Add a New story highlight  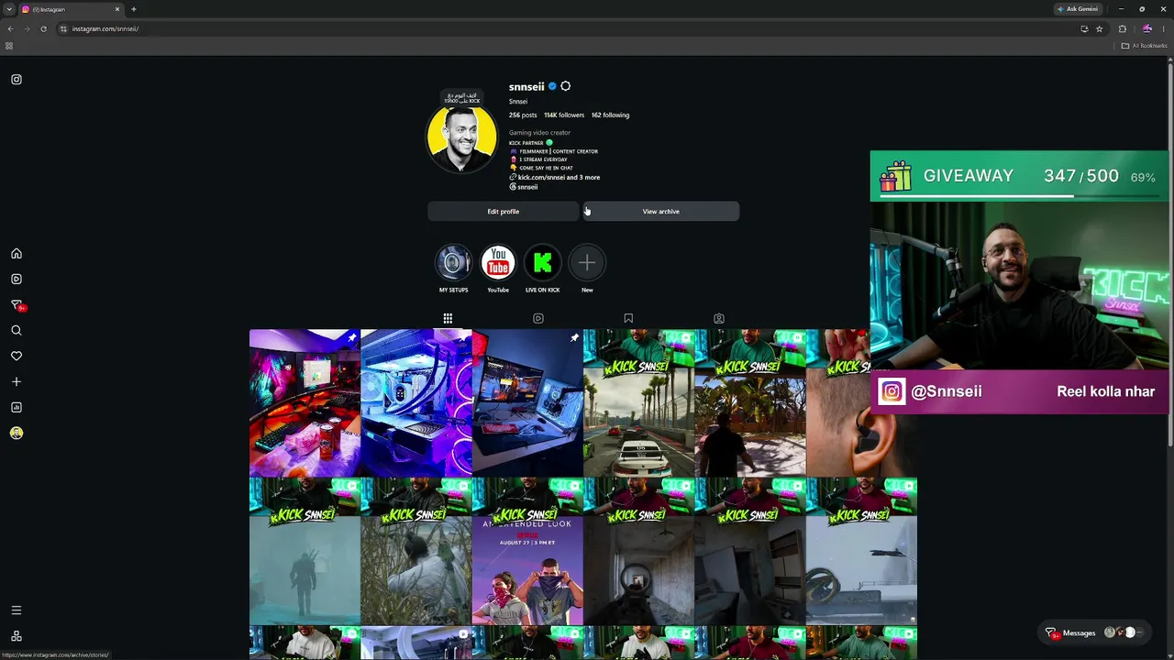click(x=587, y=263)
